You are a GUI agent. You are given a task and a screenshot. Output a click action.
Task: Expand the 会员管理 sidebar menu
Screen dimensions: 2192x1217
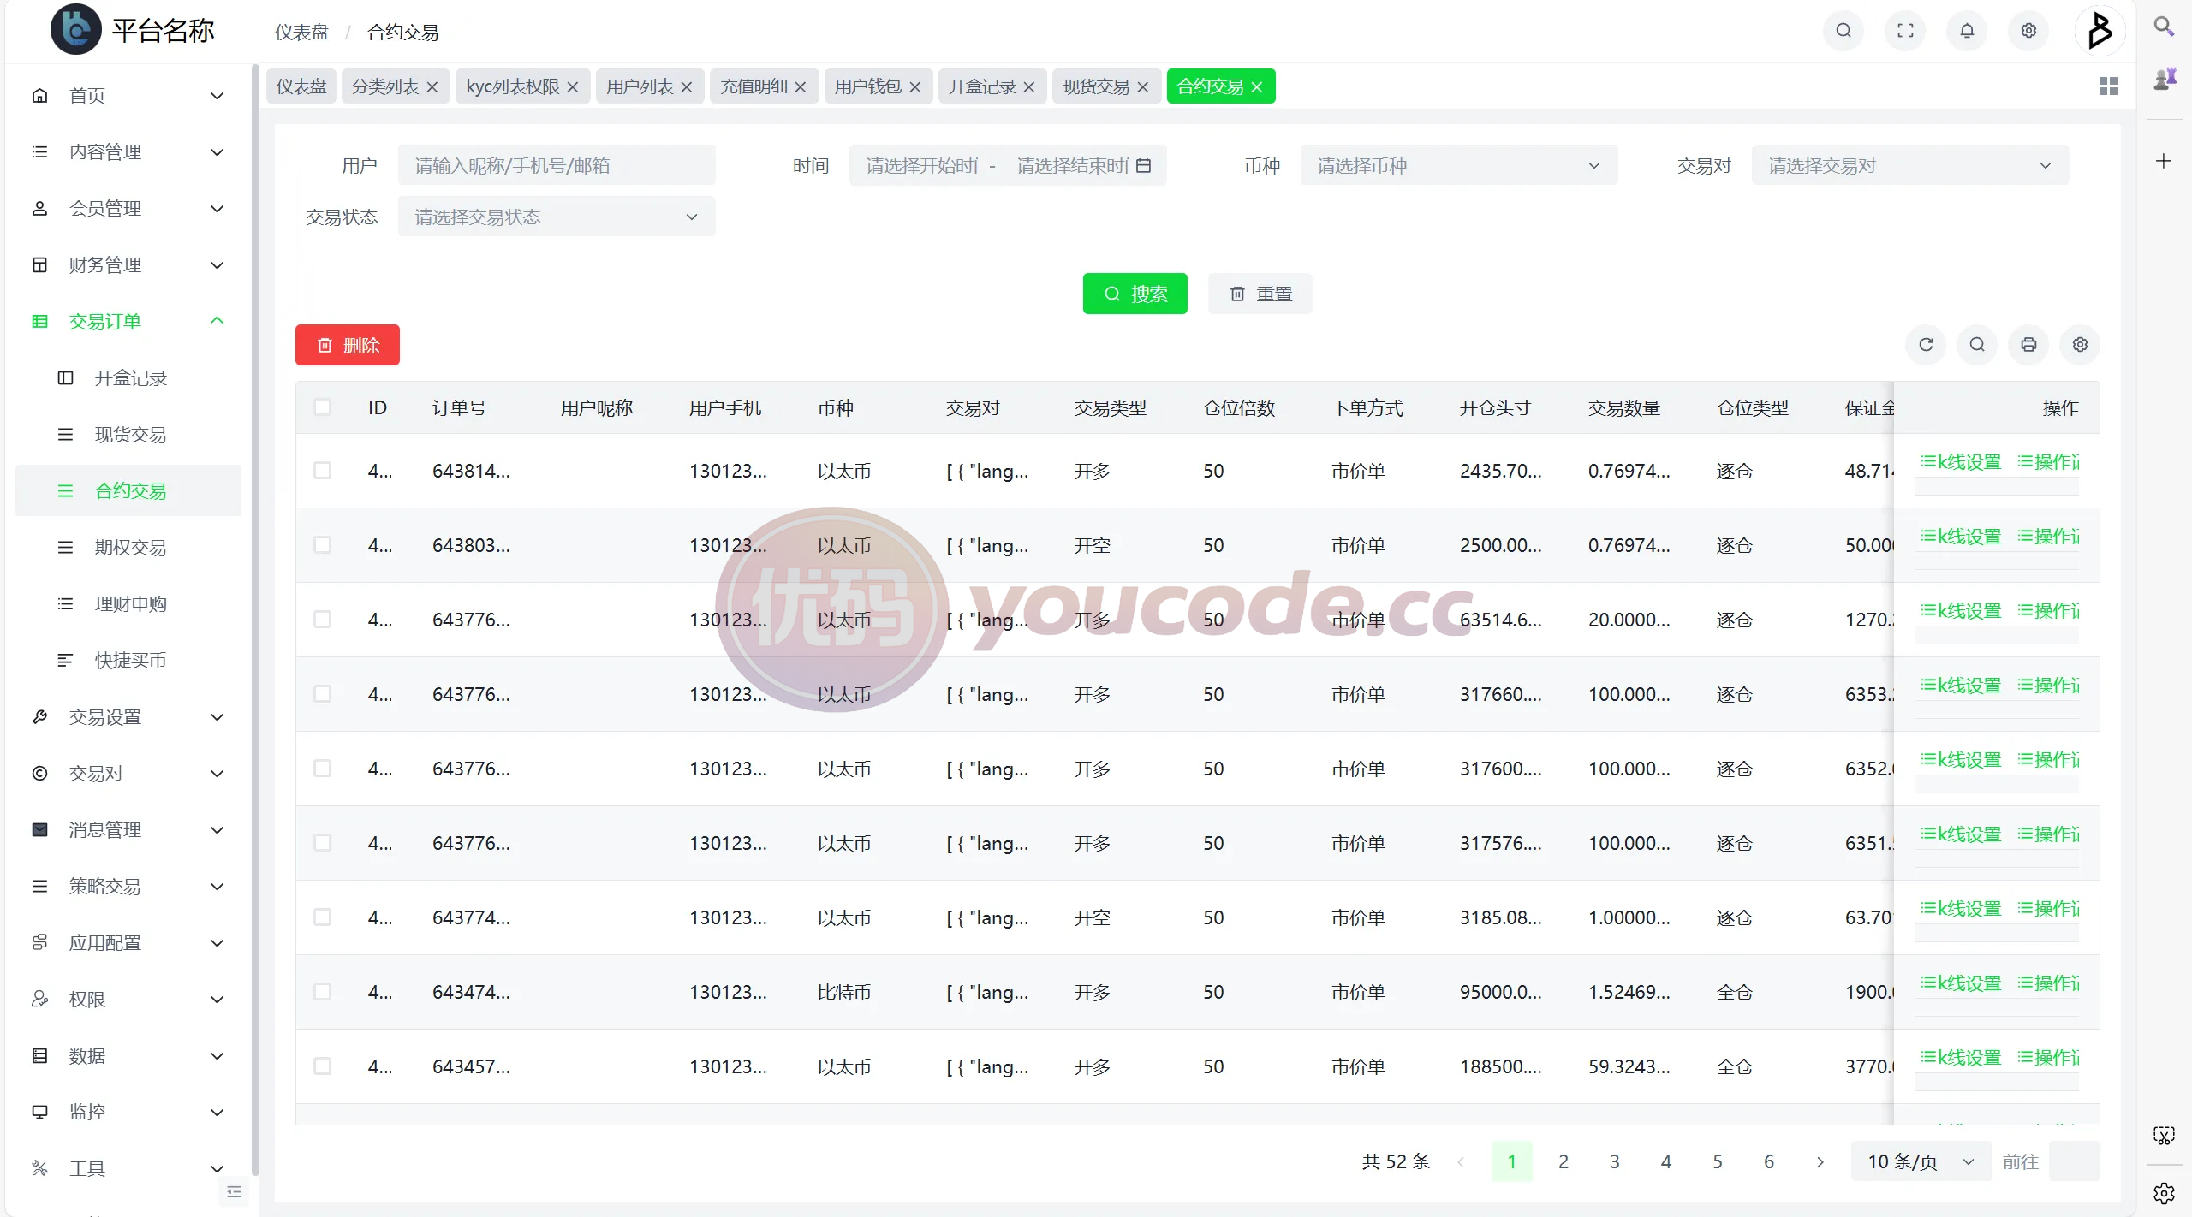coord(128,208)
